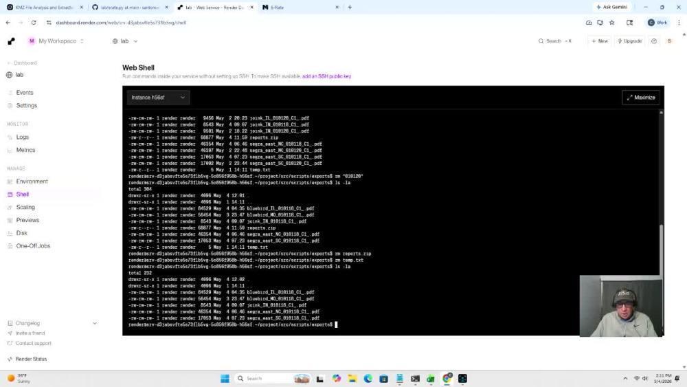Screen dimensions: 687x387
Task: Show hidden system tray icons
Action: click(x=625, y=379)
